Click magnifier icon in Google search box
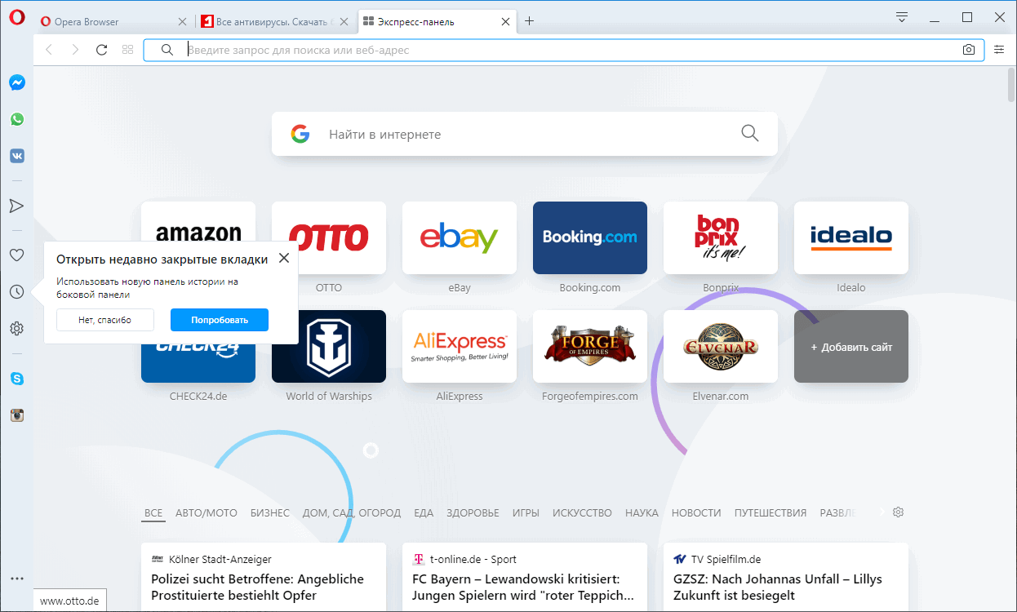 tap(749, 133)
